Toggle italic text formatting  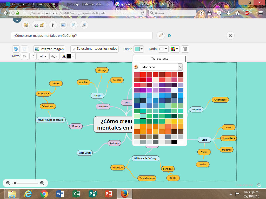(33, 56)
